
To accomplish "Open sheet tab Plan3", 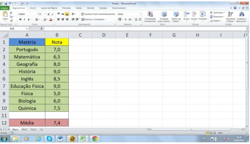I will [34, 130].
